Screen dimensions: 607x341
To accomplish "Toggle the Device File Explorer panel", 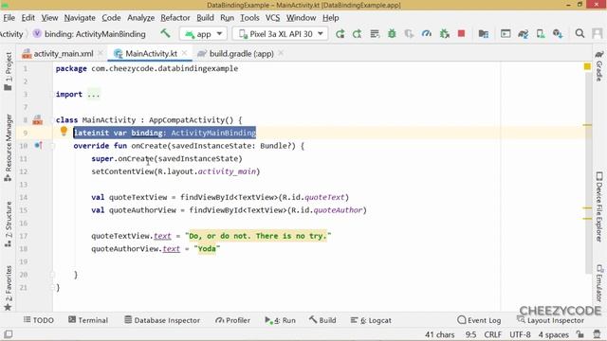I will [599, 206].
